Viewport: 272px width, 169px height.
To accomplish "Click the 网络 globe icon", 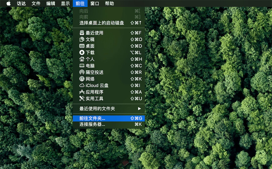I will click(82, 79).
